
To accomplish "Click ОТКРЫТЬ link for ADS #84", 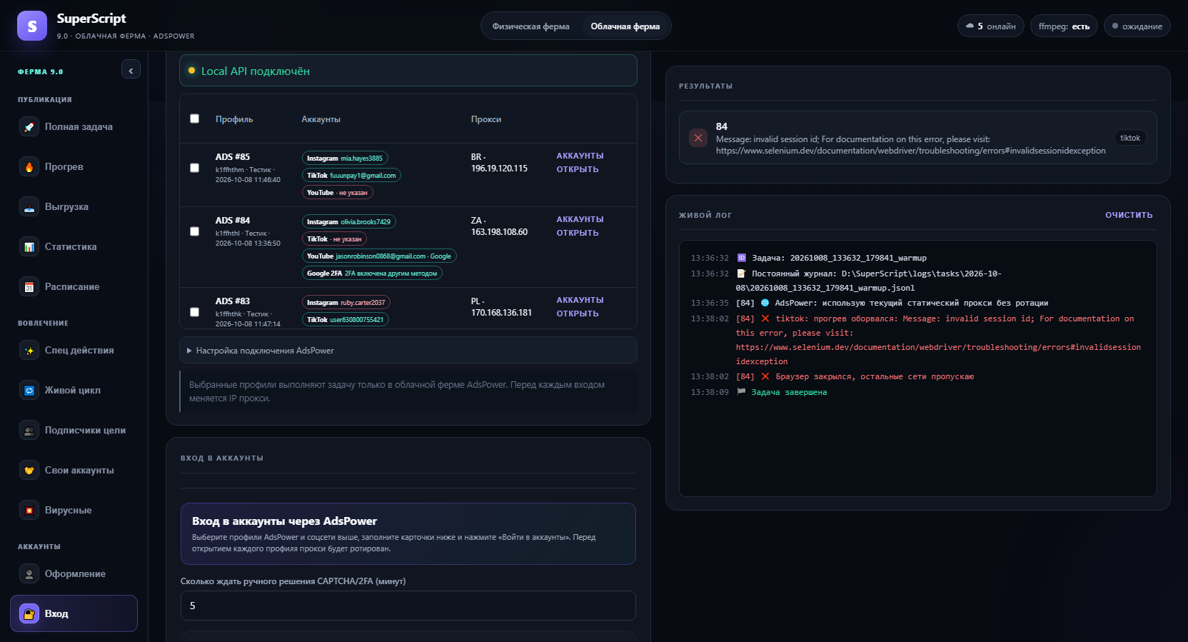I will pos(578,233).
